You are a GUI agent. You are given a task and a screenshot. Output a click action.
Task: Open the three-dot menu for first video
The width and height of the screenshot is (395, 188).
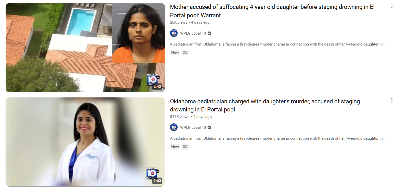click(x=392, y=6)
